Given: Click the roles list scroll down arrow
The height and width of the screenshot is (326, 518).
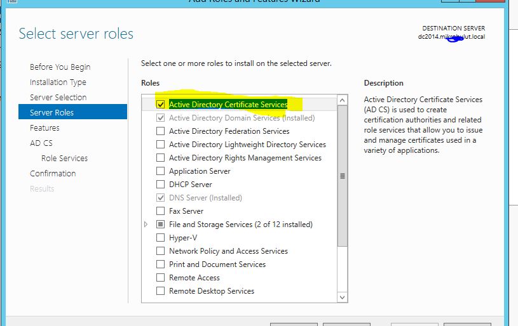Looking at the screenshot, I should tap(342, 297).
